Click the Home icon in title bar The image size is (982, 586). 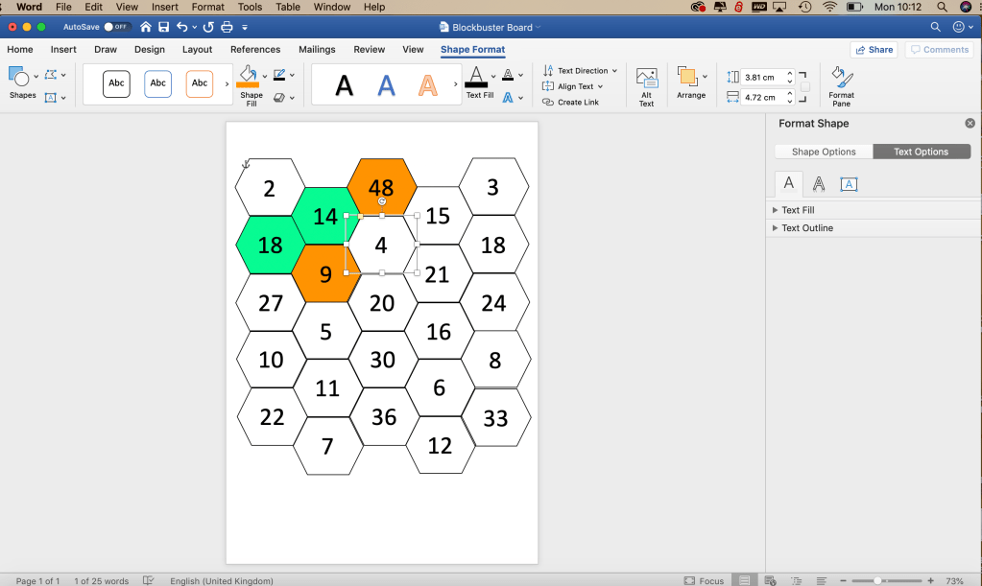[146, 27]
